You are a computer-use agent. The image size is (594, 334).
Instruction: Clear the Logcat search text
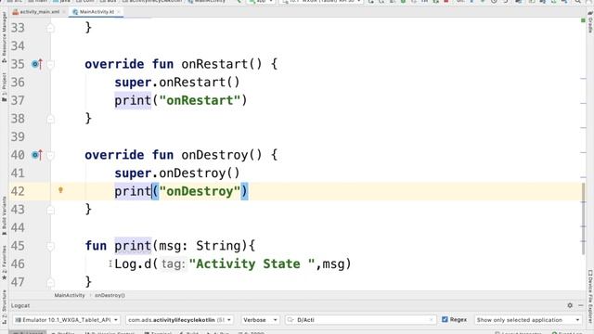[x=431, y=320]
